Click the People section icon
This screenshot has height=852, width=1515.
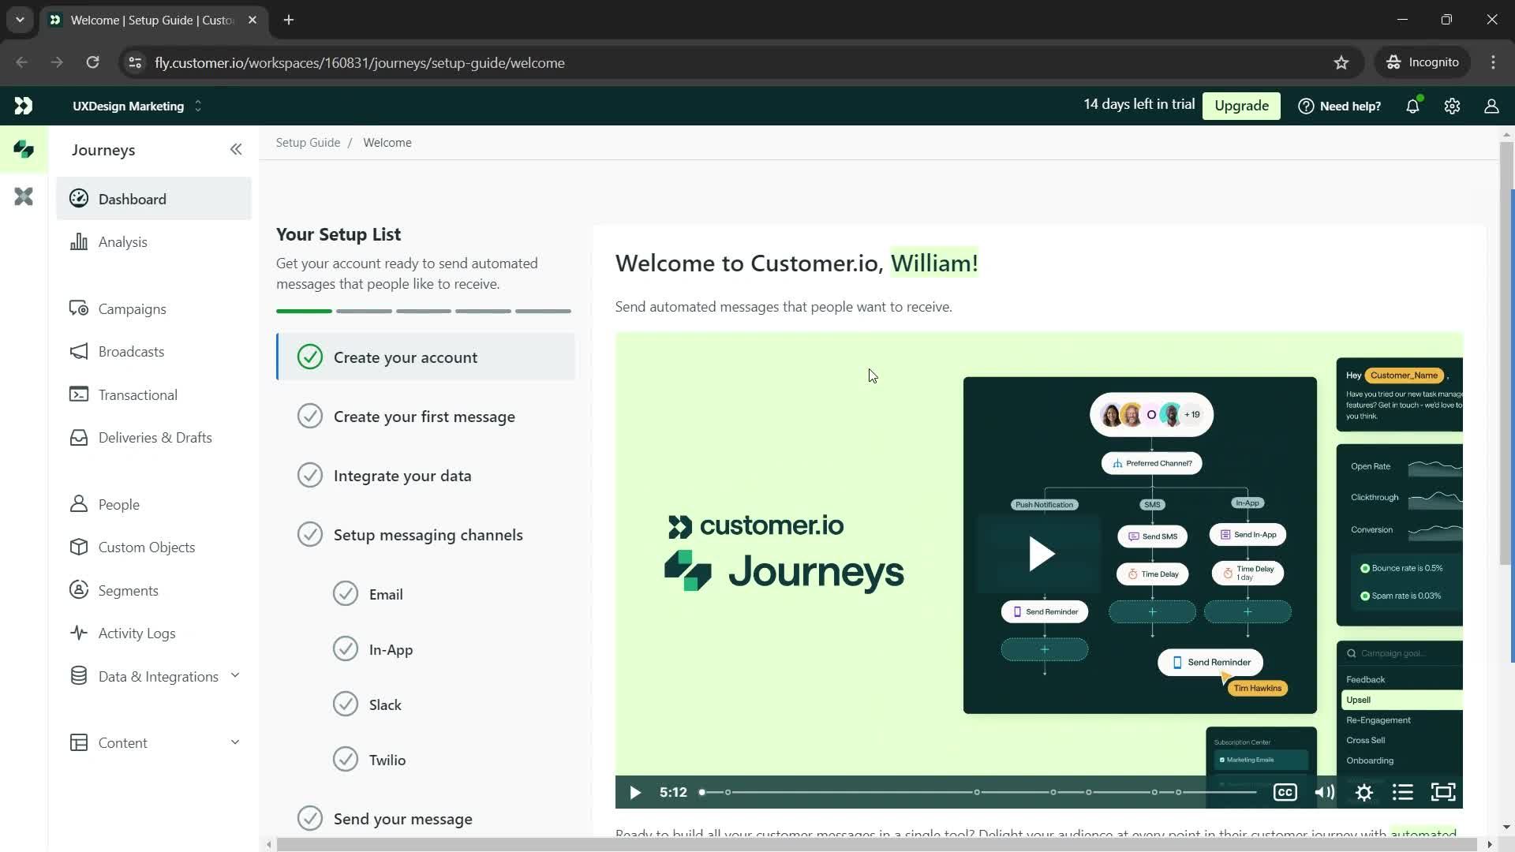pos(78,505)
